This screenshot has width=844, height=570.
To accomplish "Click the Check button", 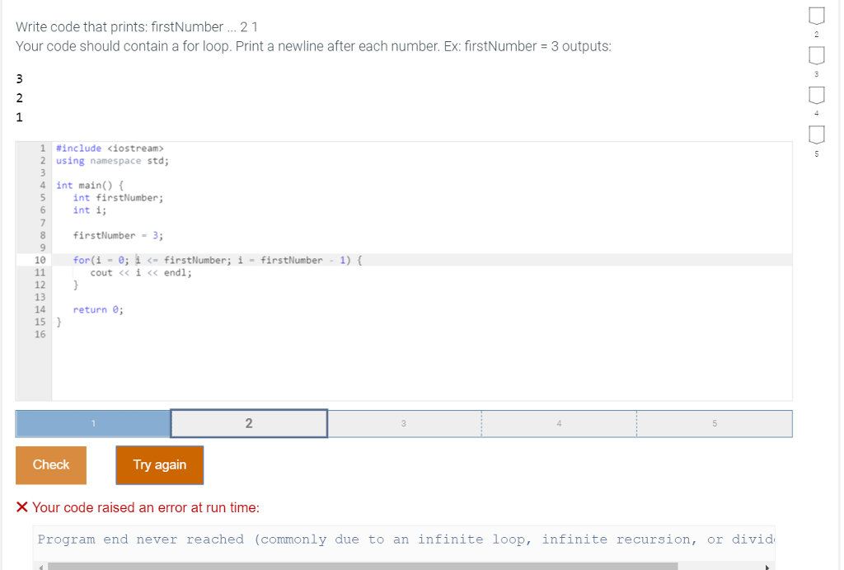I will pos(50,464).
